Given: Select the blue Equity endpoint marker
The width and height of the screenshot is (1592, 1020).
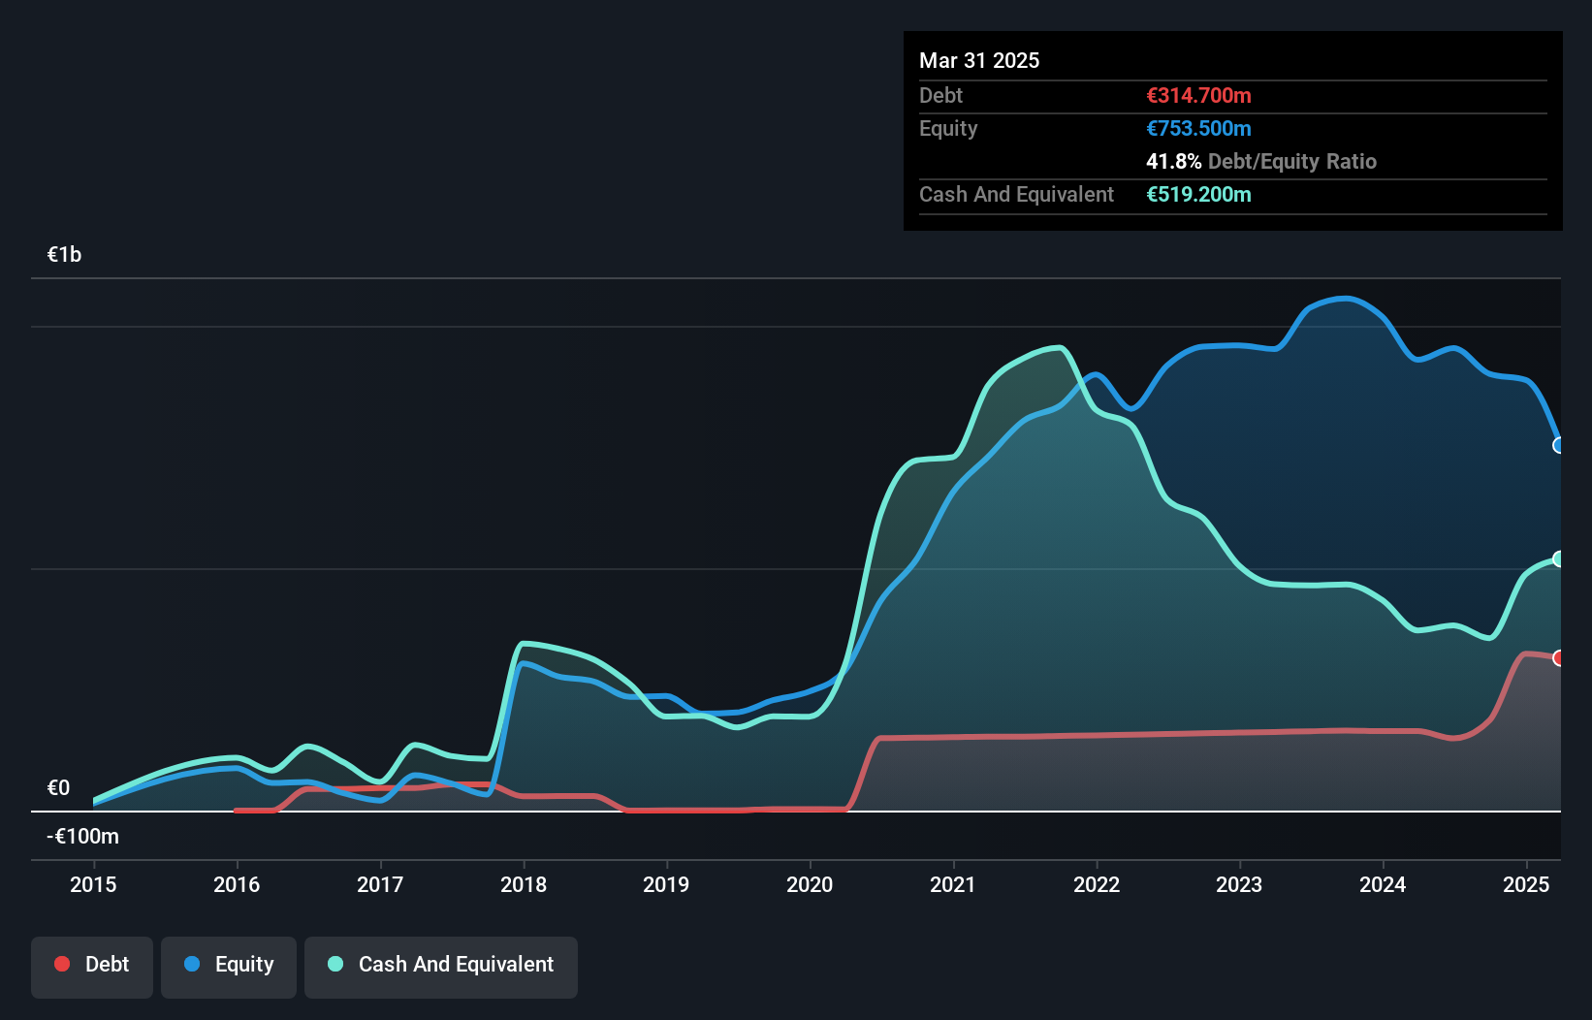Looking at the screenshot, I should 1559,445.
